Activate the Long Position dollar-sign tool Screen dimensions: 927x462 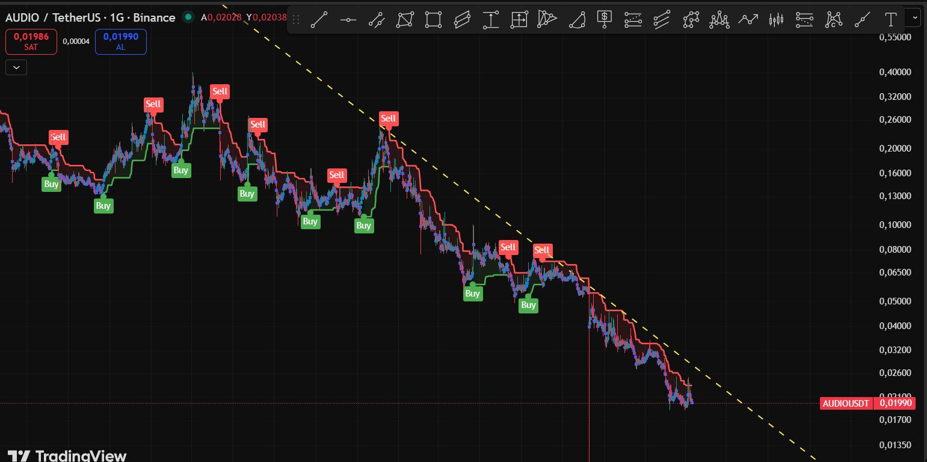[x=605, y=20]
